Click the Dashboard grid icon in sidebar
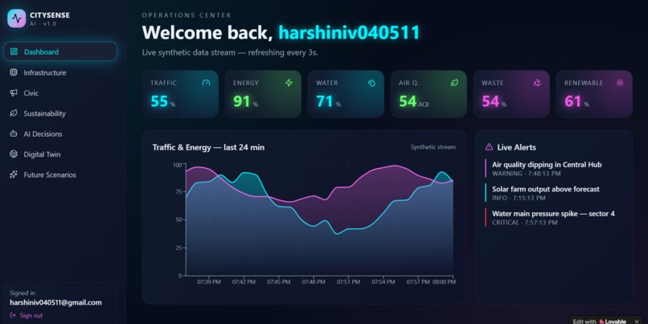 (14, 51)
